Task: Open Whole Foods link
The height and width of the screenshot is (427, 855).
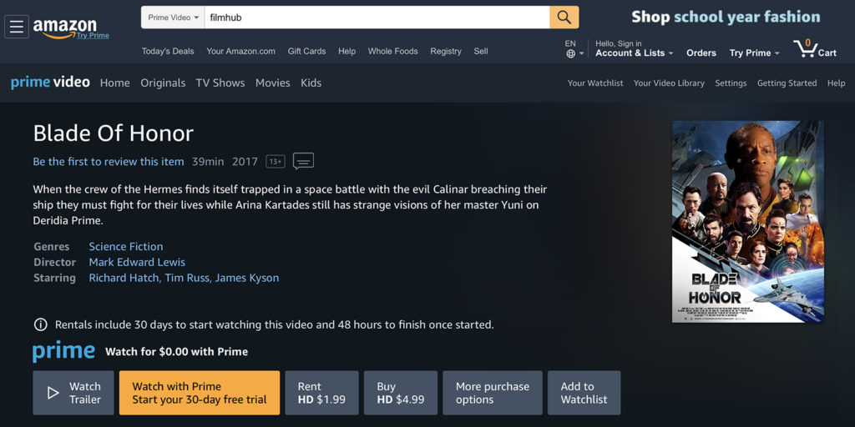Action: click(x=392, y=51)
